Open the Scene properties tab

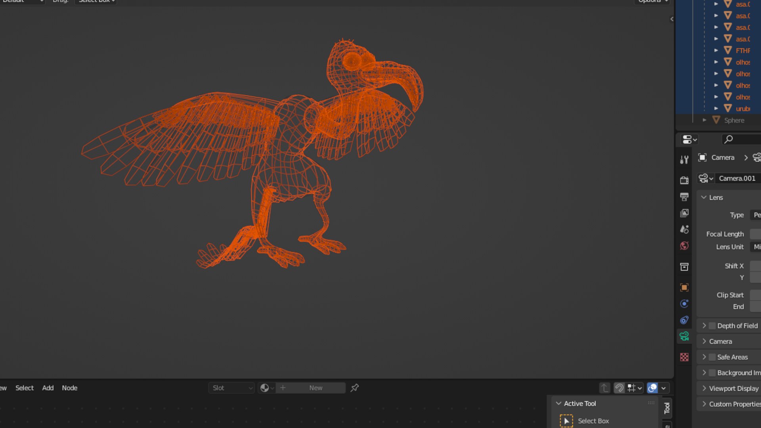click(x=684, y=229)
